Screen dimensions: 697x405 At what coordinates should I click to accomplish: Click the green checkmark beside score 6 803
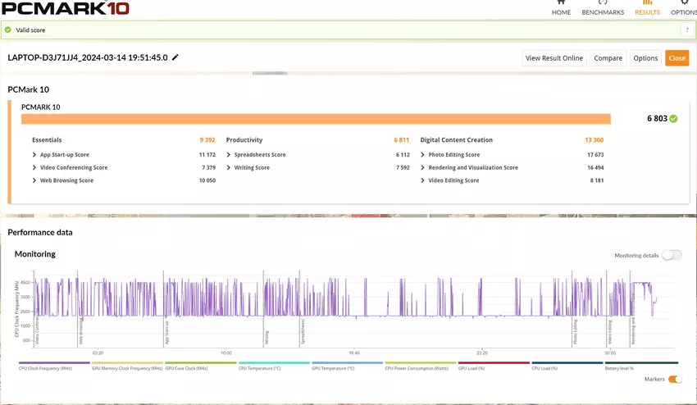pyautogui.click(x=673, y=119)
